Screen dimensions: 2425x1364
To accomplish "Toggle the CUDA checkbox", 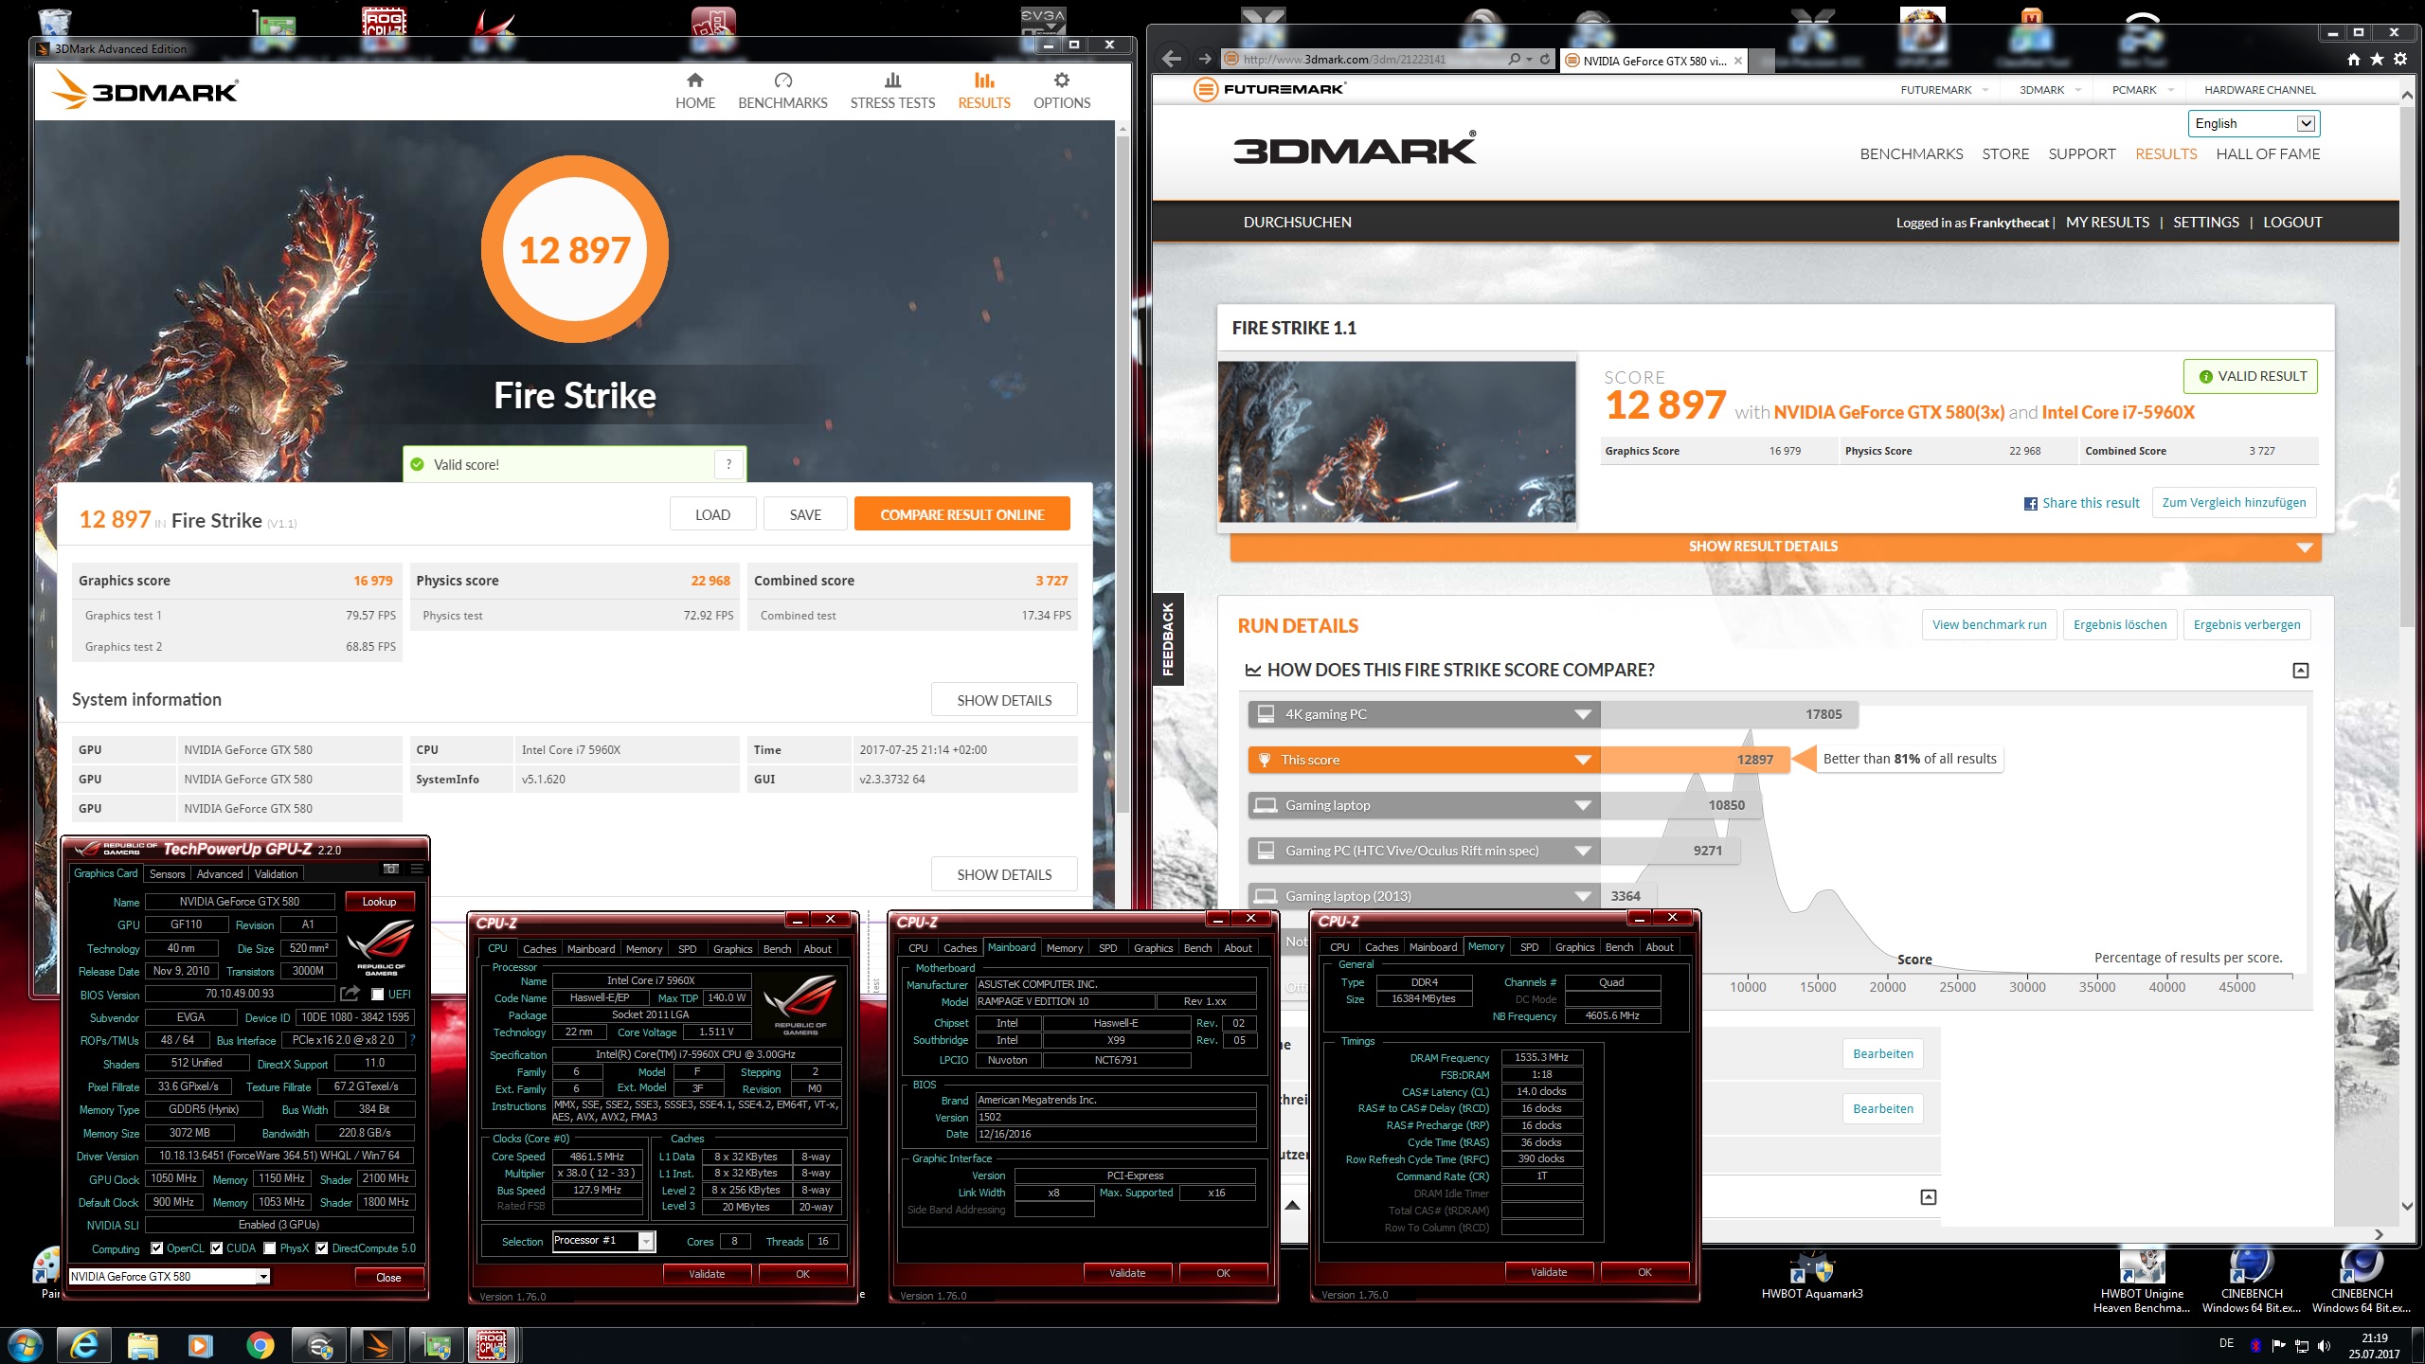I will (x=217, y=1248).
